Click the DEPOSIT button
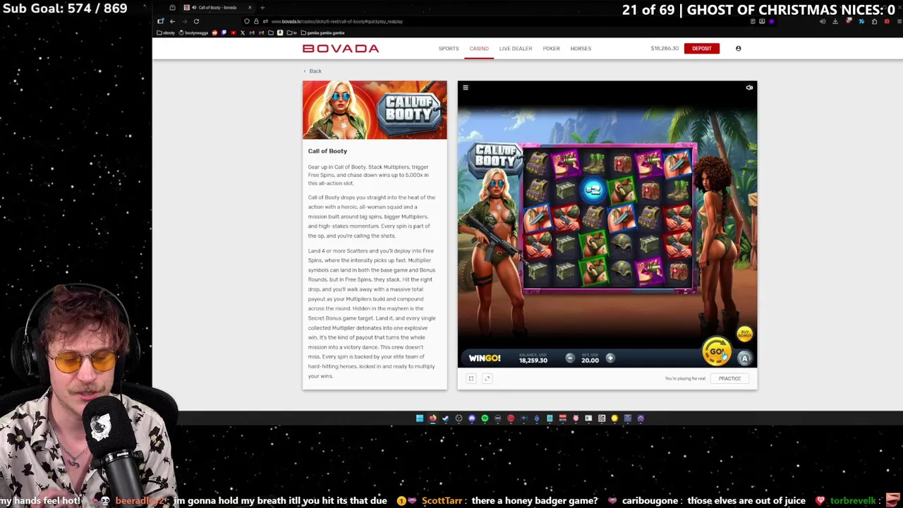This screenshot has height=508, width=903. point(702,49)
